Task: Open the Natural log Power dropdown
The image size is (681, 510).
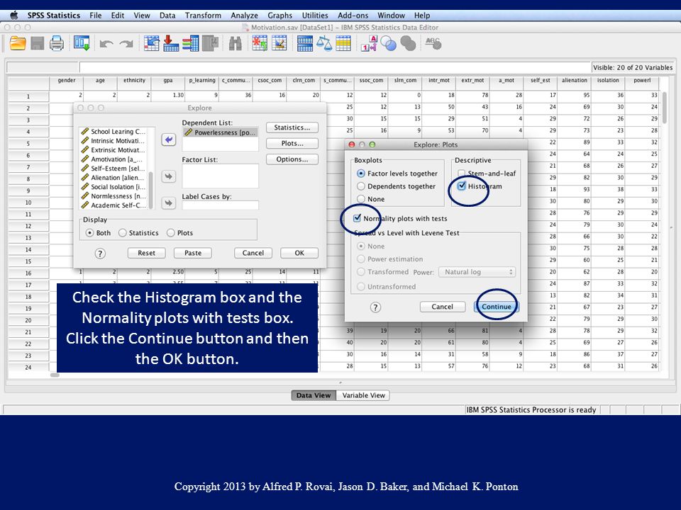Action: pos(477,272)
